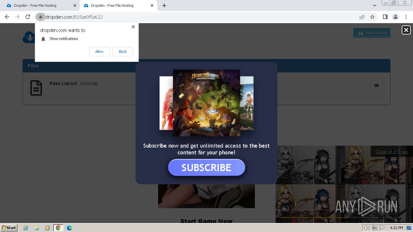Click the SUBSCRIBE button
Viewport: 413px width, 232px height.
click(206, 168)
